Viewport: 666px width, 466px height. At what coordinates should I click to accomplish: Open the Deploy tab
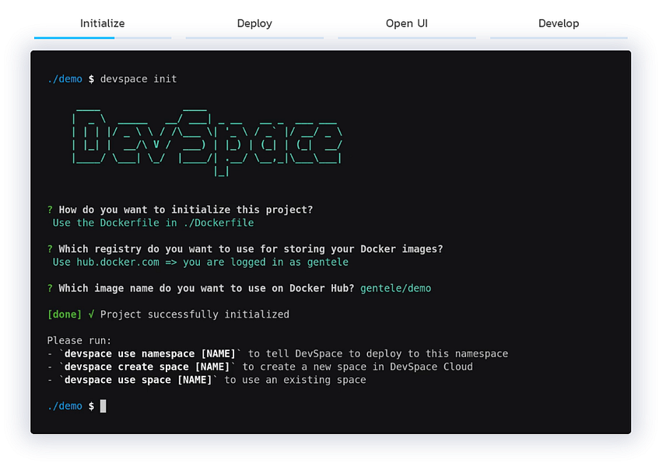[254, 23]
